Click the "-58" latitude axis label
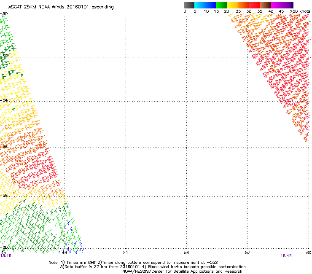Image resolution: width=312 pixels, height=274 pixels. (x=4, y=196)
